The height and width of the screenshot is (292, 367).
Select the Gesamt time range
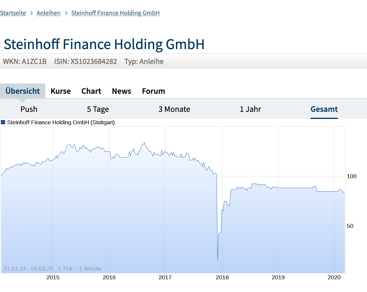(324, 109)
